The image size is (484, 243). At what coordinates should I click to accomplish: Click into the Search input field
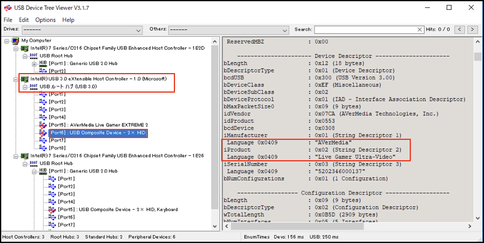(365, 29)
